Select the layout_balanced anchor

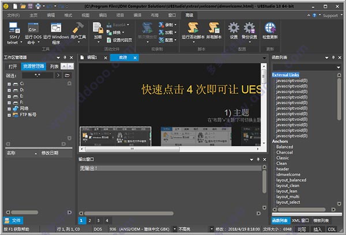point(291,180)
